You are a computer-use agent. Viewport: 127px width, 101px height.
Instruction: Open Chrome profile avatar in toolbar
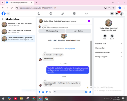point(120,8)
